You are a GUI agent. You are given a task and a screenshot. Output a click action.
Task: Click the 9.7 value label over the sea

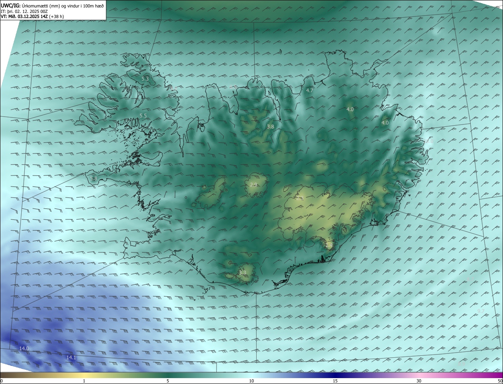point(481,311)
